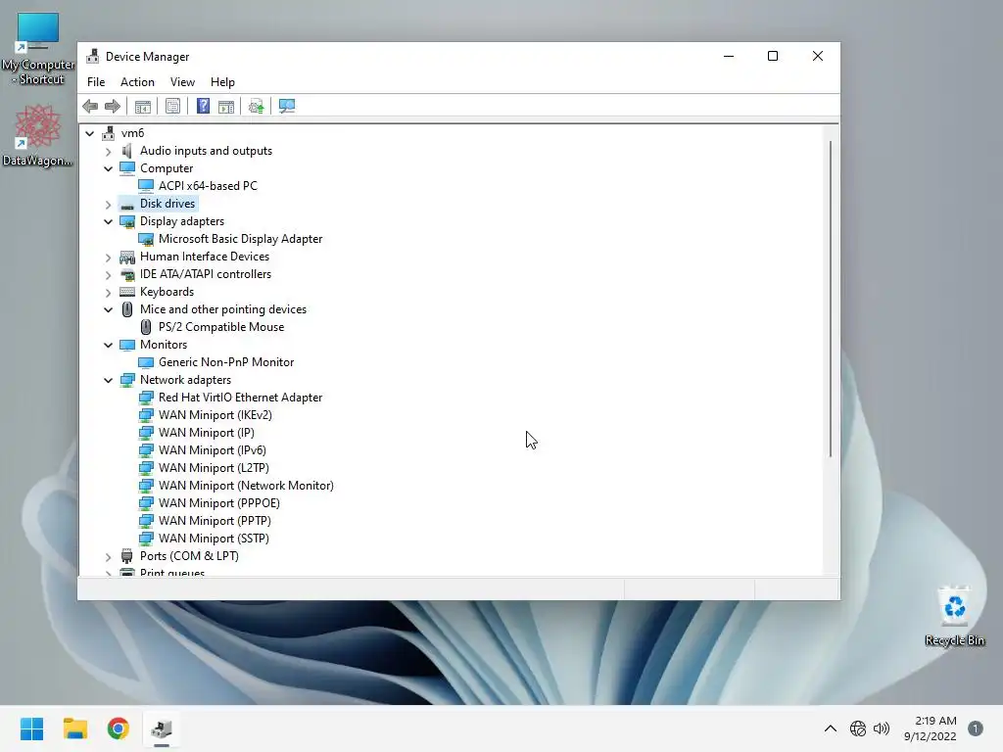1003x752 pixels.
Task: Open Chrome from the taskbar
Action: (x=119, y=728)
